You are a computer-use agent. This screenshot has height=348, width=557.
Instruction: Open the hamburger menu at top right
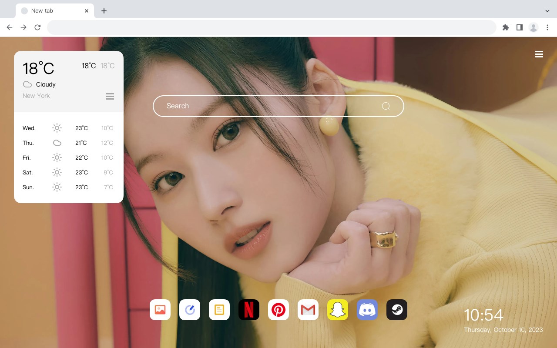(x=539, y=54)
